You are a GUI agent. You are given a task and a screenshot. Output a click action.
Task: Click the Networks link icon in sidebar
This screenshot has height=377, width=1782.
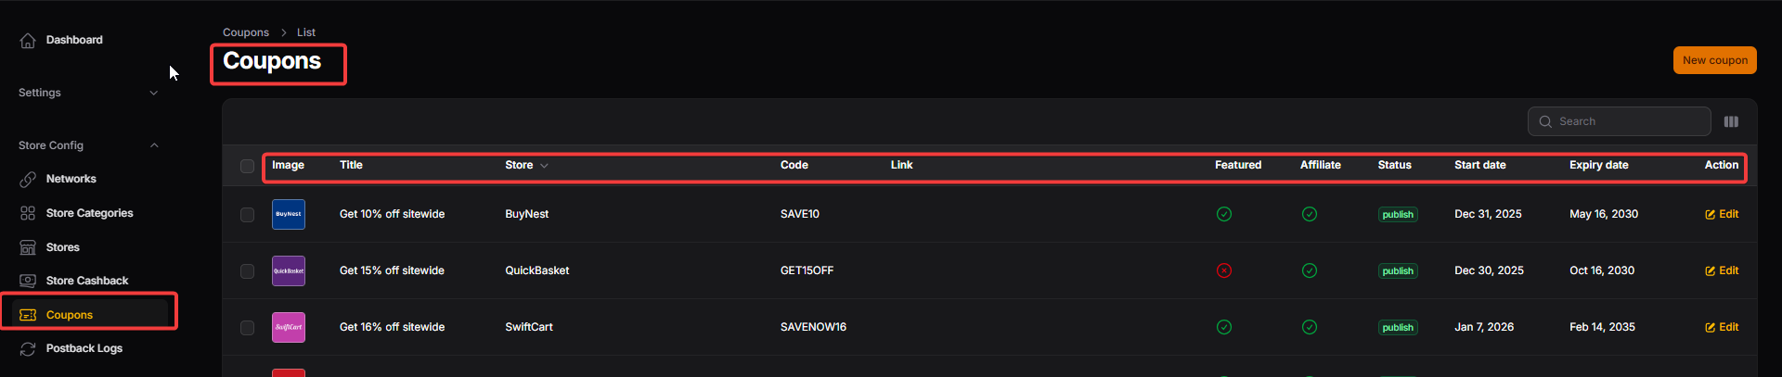click(x=28, y=180)
